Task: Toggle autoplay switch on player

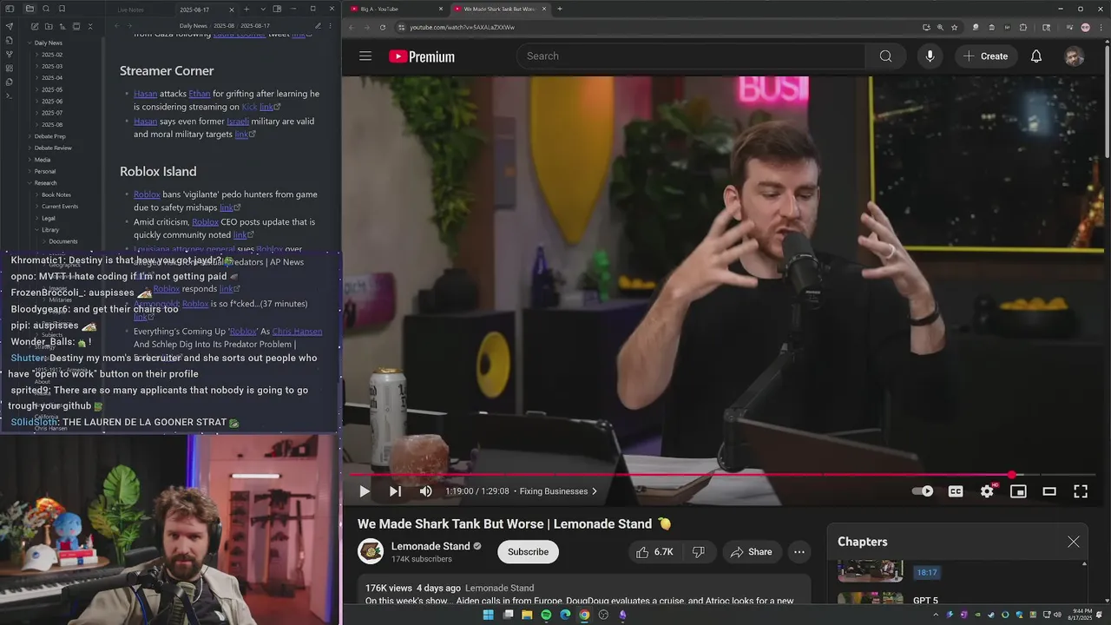Action: (x=923, y=491)
